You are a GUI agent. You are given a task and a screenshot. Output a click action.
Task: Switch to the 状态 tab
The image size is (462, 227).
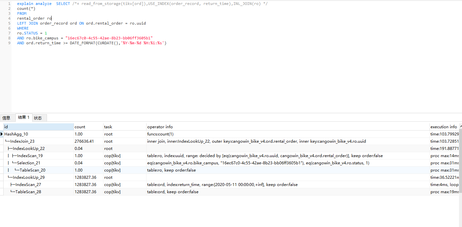point(38,118)
